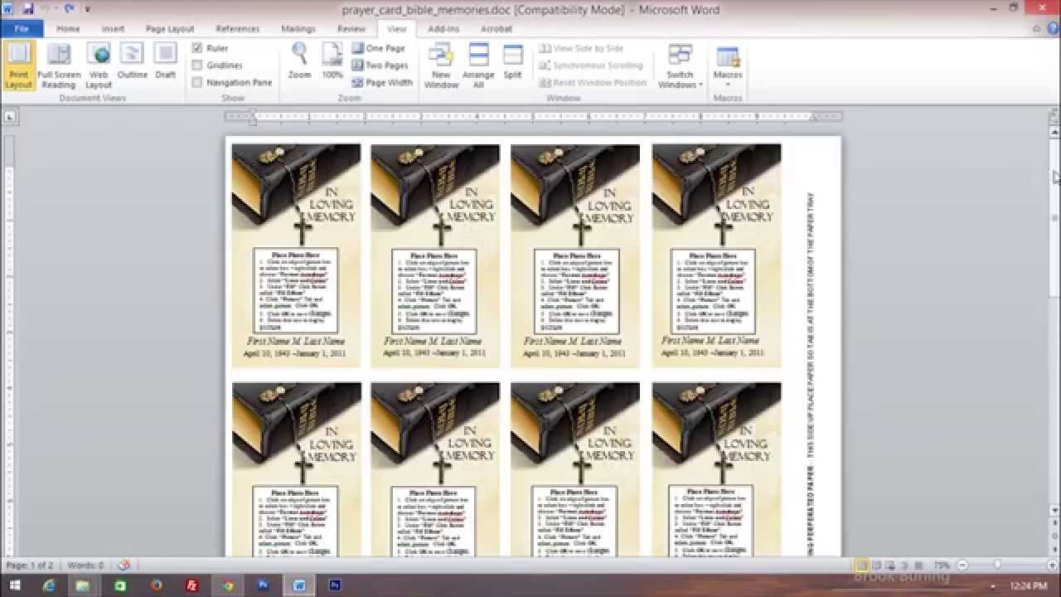Image resolution: width=1061 pixels, height=597 pixels.
Task: Open Customize Quick Access Toolbar dropdown
Action: tap(88, 10)
